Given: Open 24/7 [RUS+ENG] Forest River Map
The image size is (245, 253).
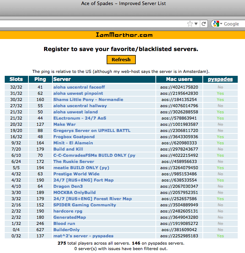Looking at the screenshot, I should 92,199.
